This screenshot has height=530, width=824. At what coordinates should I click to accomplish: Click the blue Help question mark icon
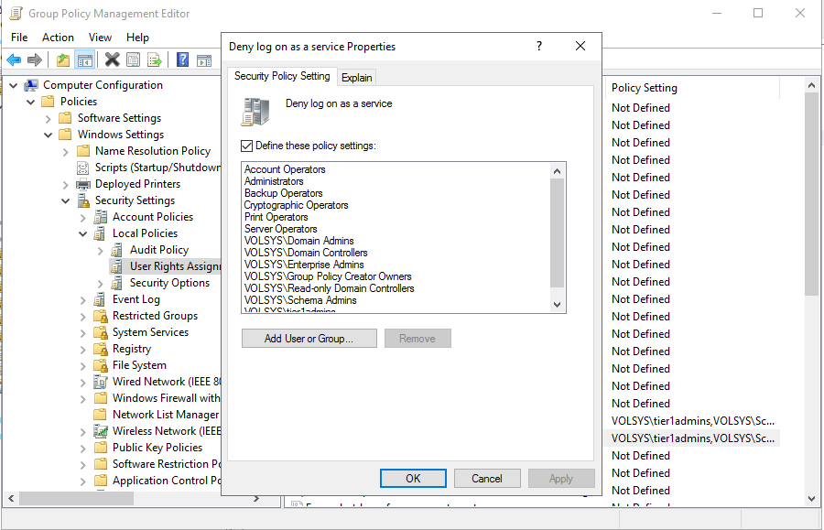click(x=182, y=60)
